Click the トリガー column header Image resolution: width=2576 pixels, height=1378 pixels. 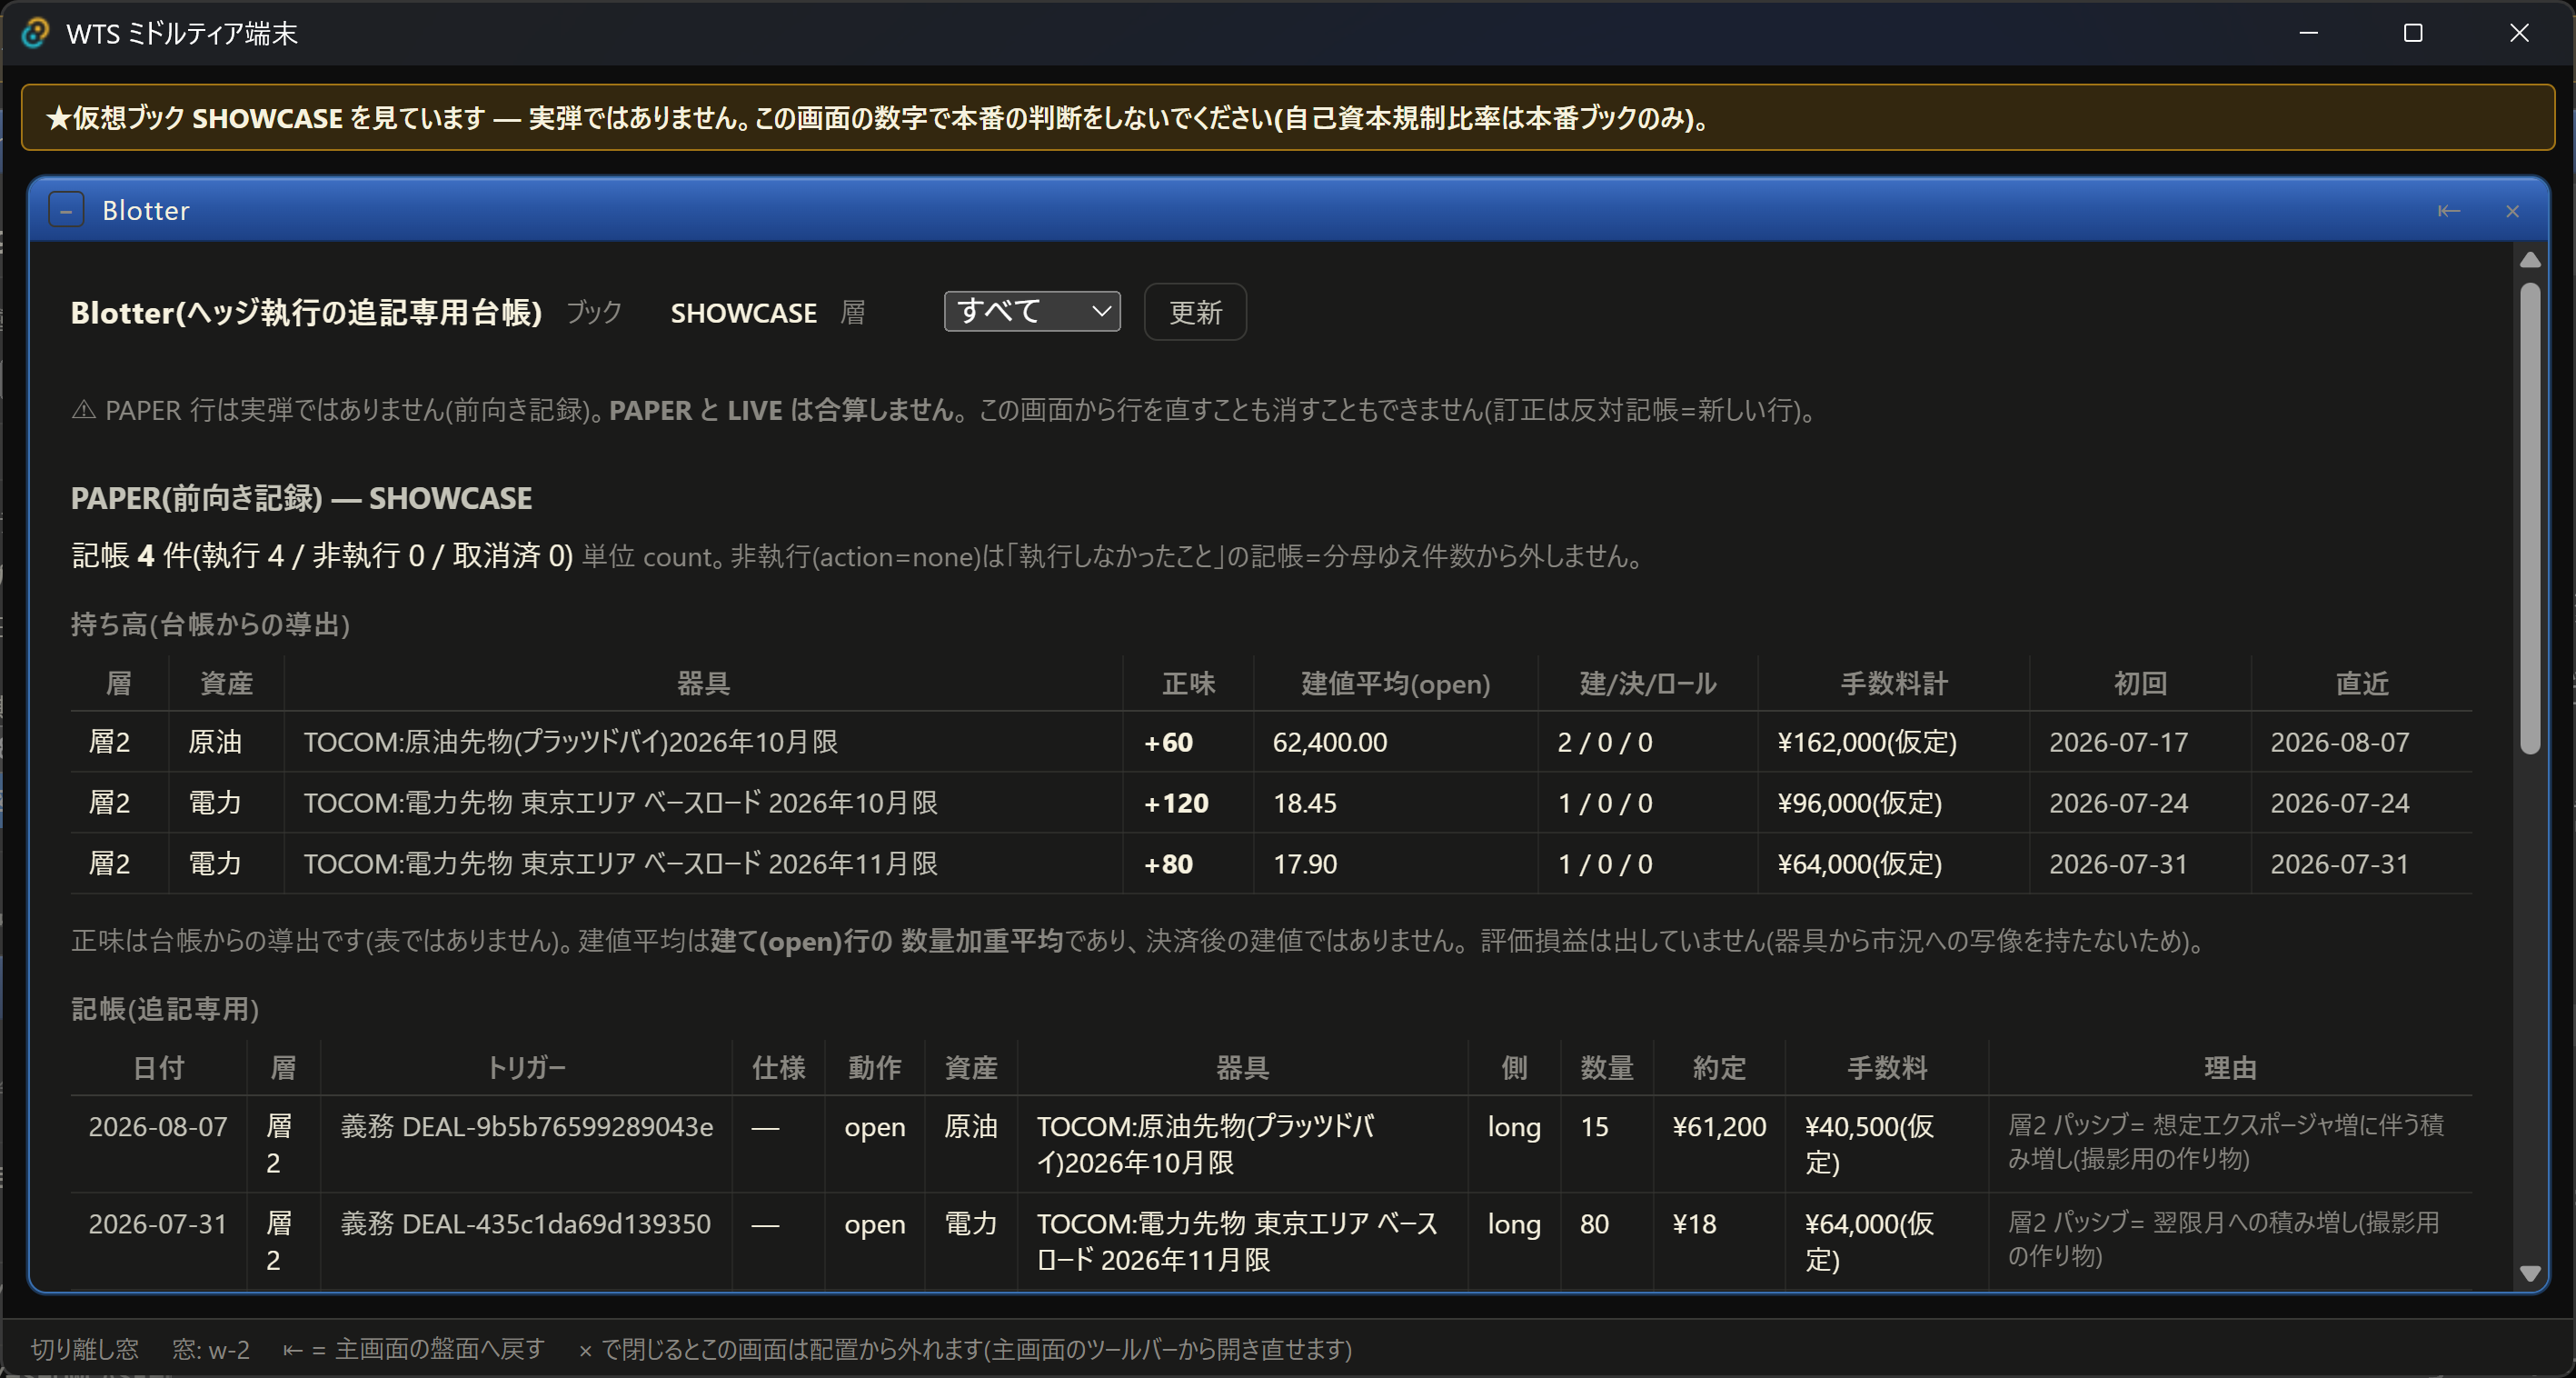coord(526,1068)
